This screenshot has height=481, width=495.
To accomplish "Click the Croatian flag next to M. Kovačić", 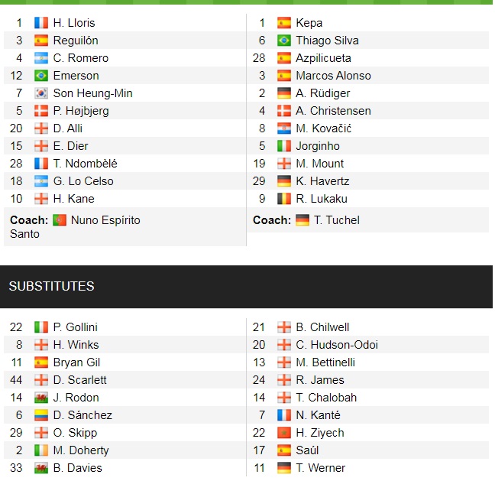I will pyautogui.click(x=284, y=128).
